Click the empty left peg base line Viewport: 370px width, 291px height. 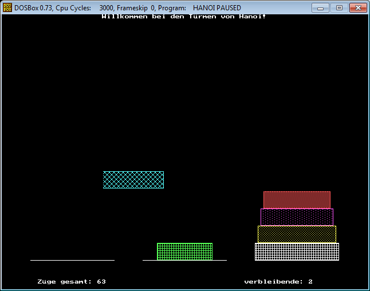tap(72, 260)
